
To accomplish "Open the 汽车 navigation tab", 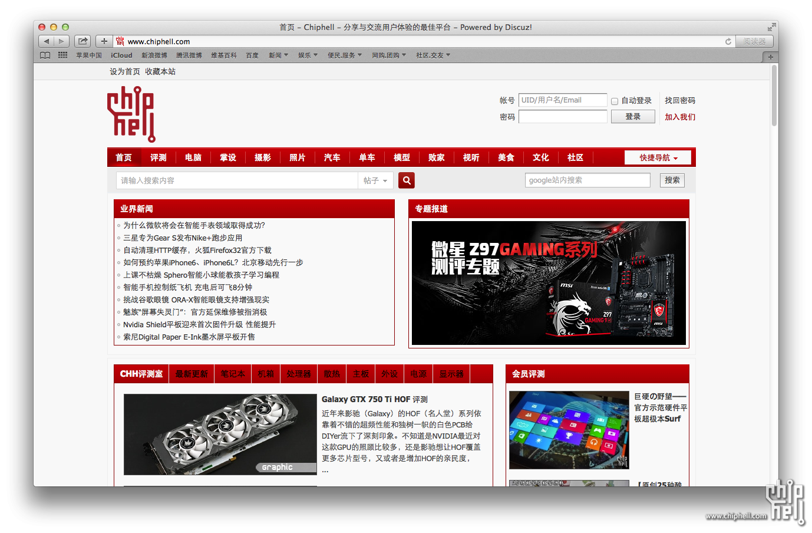I will click(332, 157).
